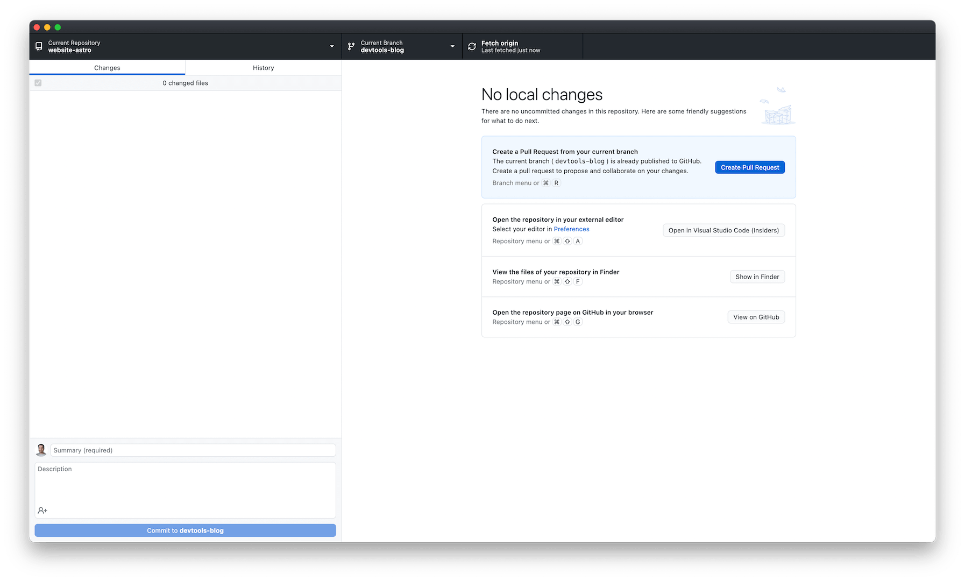Toggle the select-all checkbox above the changes list
The image size is (965, 581).
point(38,83)
